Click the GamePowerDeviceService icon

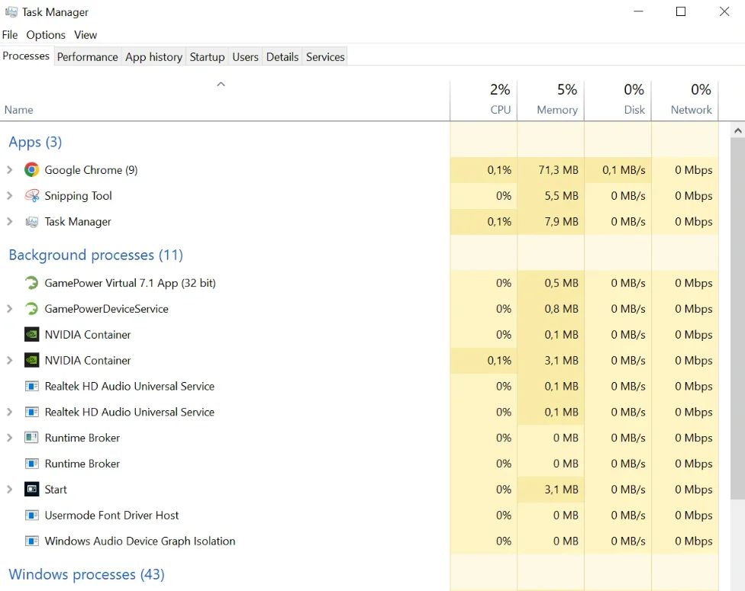coord(31,309)
